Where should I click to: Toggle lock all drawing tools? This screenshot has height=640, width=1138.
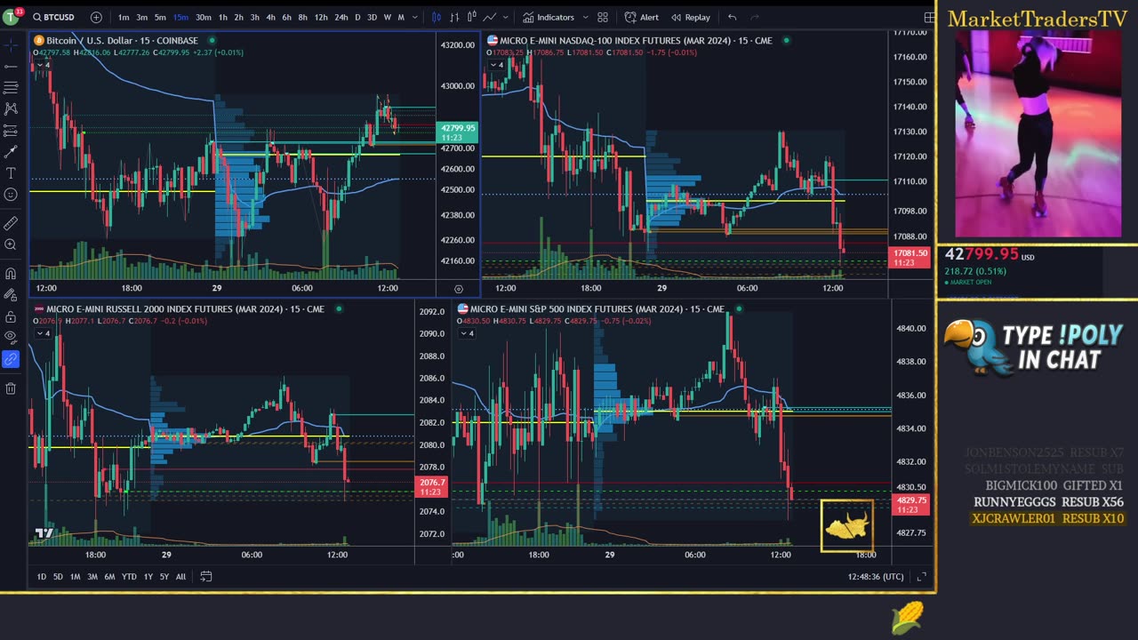(x=11, y=316)
